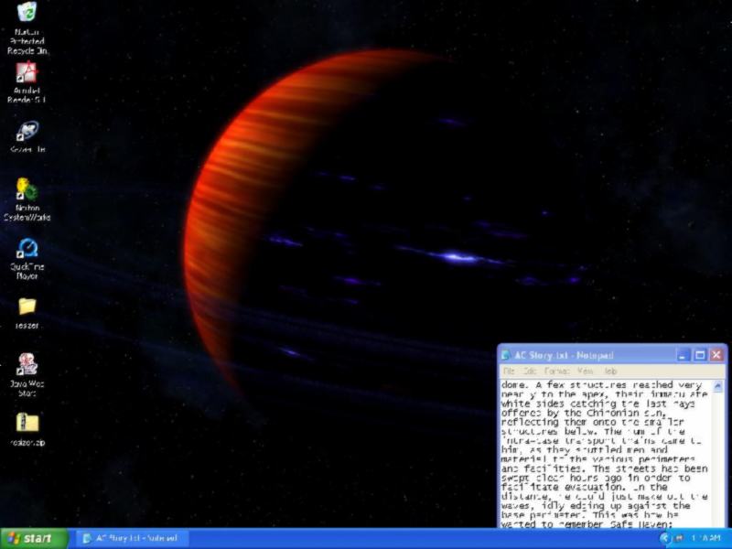Viewport: 732px width, 549px height.
Task: Expand hidden system tray icons arrow
Action: pos(664,538)
